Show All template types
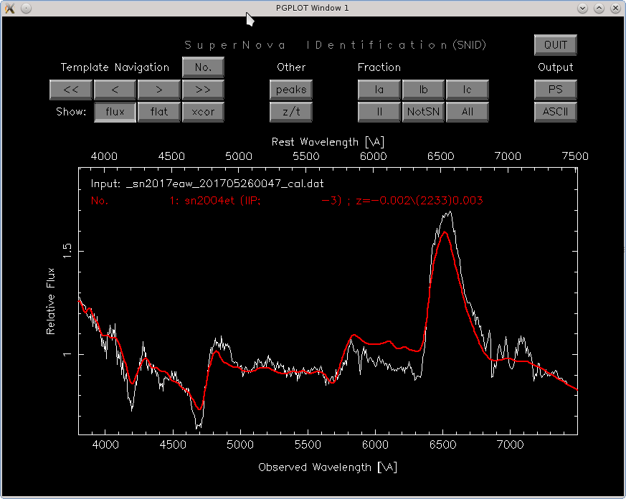This screenshot has width=626, height=499. tap(468, 112)
